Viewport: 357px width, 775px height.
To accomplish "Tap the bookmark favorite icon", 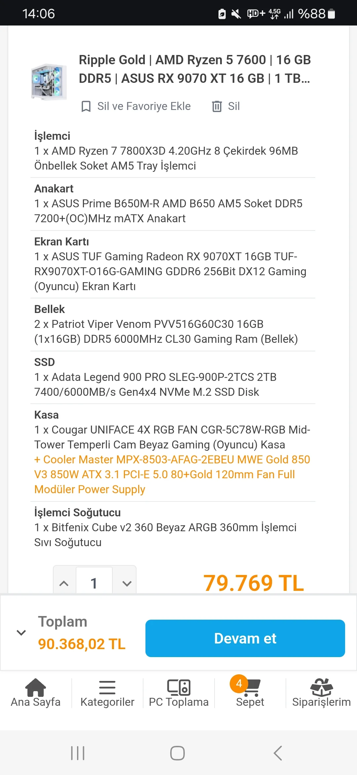I will pyautogui.click(x=86, y=107).
